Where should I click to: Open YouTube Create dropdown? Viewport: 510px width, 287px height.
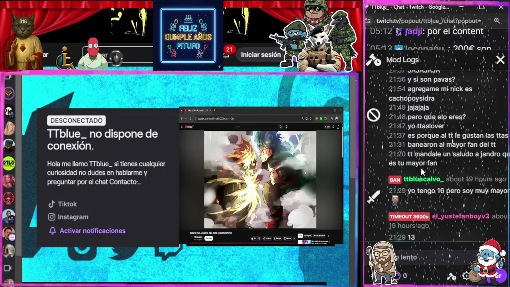(x=327, y=127)
